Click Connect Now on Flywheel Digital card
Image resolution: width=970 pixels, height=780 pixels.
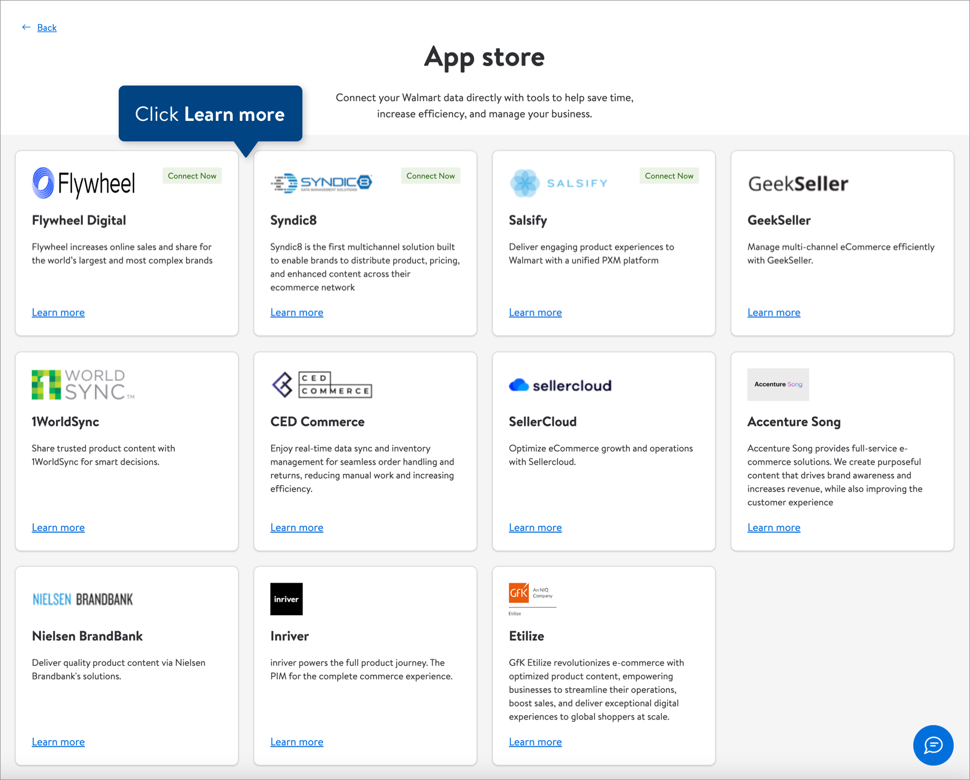click(192, 176)
